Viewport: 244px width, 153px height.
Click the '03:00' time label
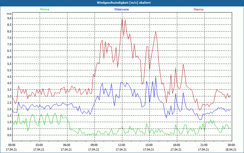click(x=40, y=145)
